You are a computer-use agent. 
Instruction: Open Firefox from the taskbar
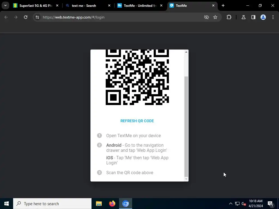pos(112,204)
